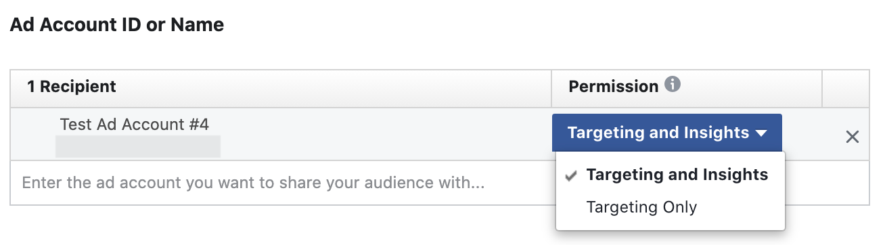Click the greyed-out account ID under Test Ad Account

point(138,146)
